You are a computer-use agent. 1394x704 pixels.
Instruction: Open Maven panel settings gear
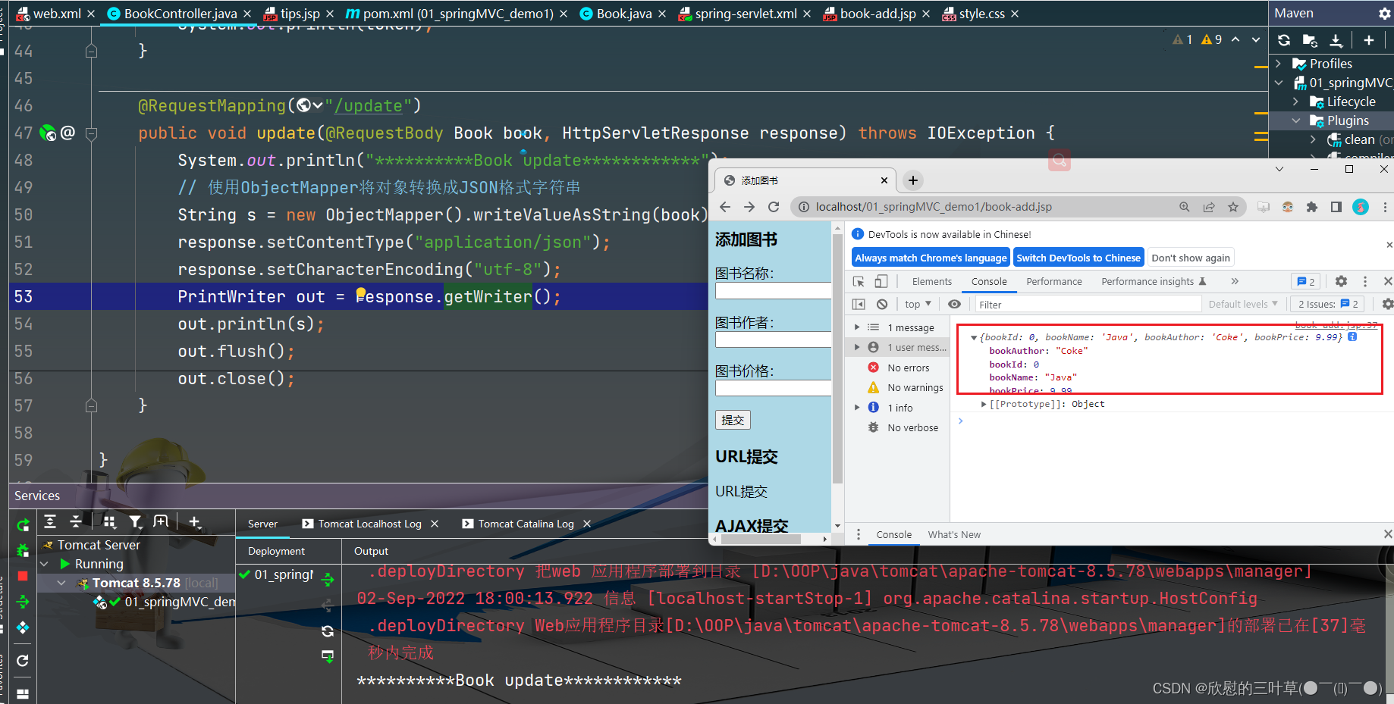click(x=1384, y=14)
